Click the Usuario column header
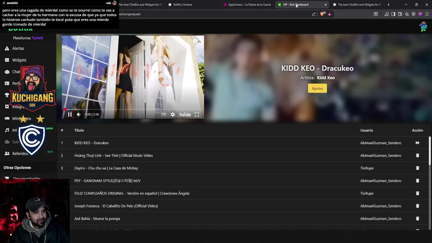Viewport: 432px width, 243px height. pyautogui.click(x=367, y=130)
